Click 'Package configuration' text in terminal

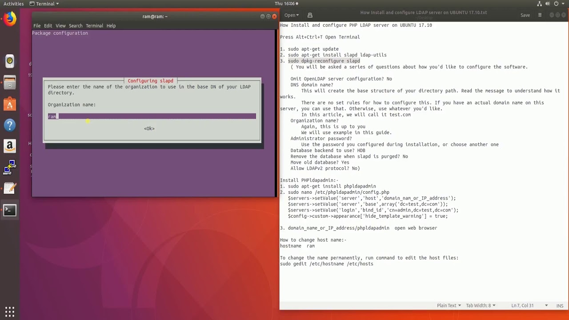point(60,33)
